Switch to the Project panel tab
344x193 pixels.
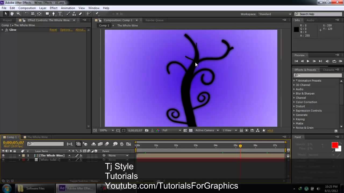pyautogui.click(x=7, y=20)
